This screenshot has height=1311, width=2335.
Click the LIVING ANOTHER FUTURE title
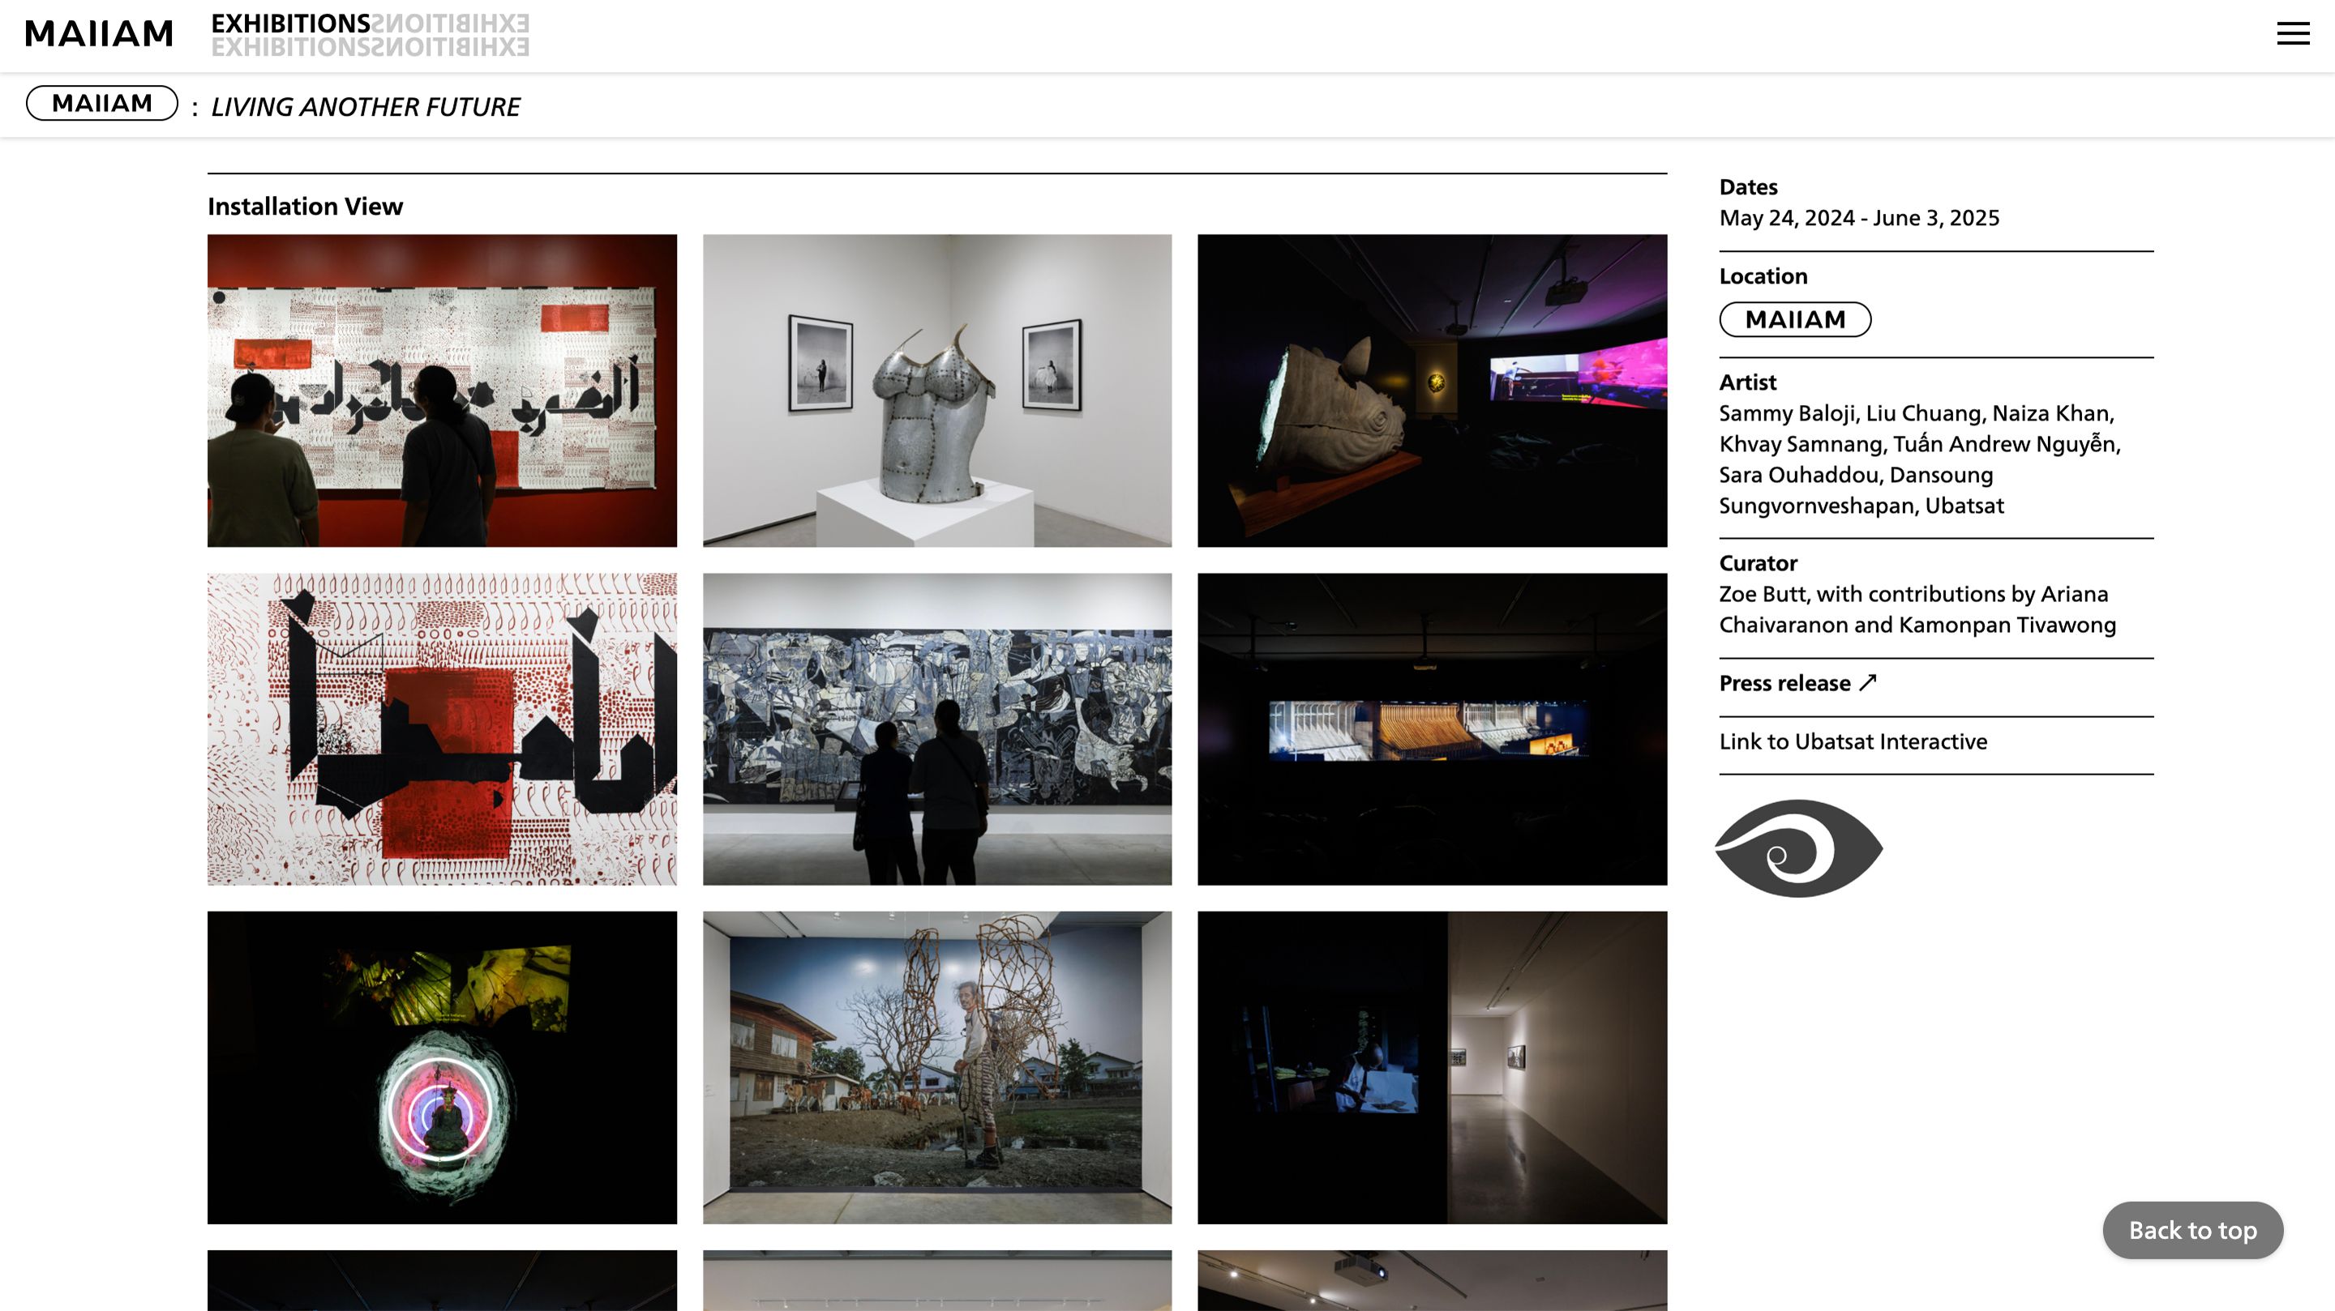[x=366, y=107]
